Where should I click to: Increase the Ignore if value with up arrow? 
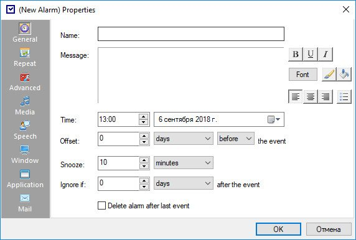144,180
